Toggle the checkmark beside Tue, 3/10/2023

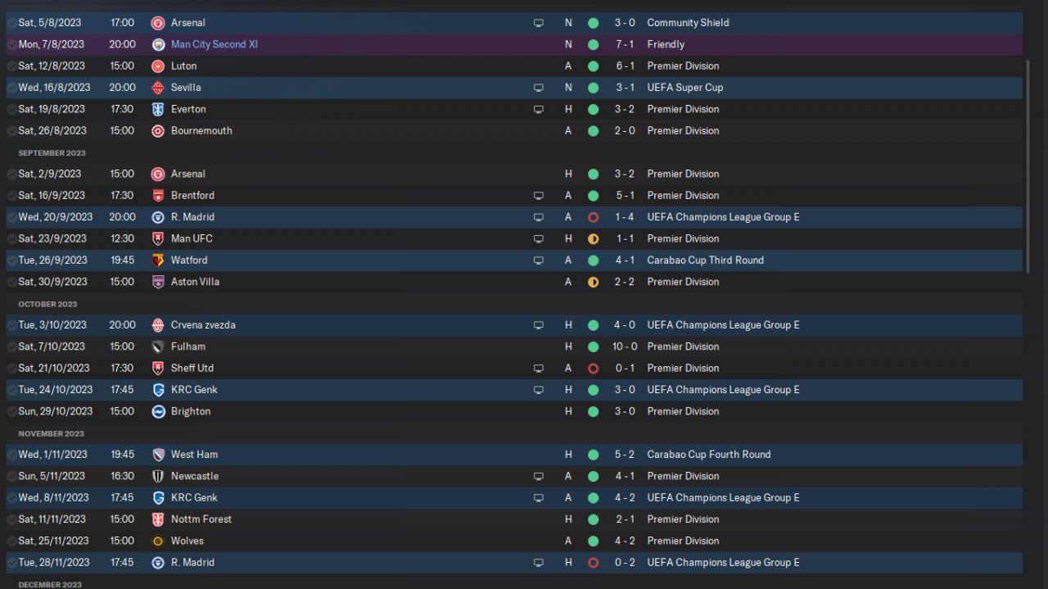point(11,325)
